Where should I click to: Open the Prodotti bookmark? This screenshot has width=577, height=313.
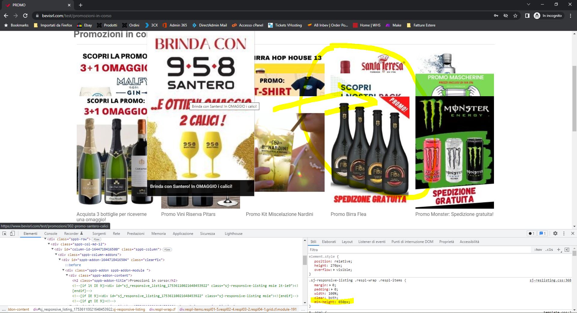(x=107, y=25)
